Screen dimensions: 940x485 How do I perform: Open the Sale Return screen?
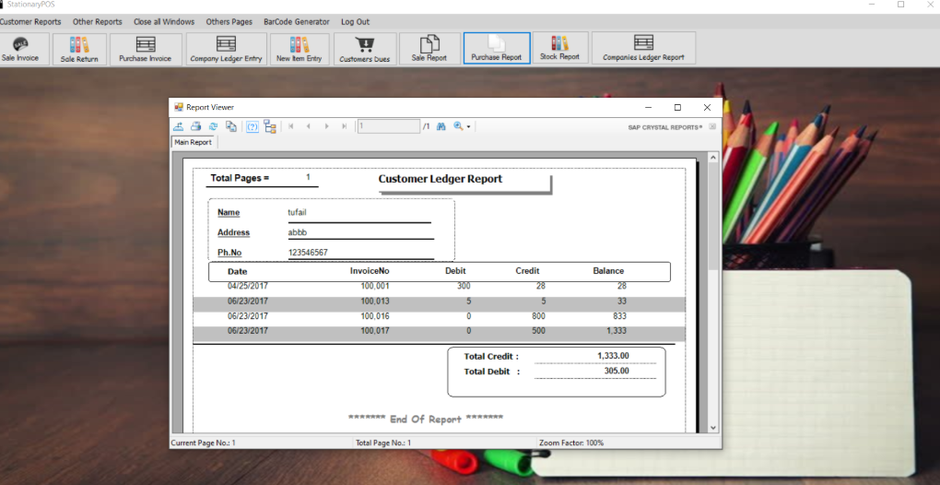(x=79, y=49)
